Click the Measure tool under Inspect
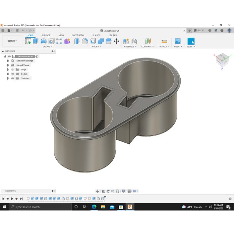Screen dimensions: 234x234 pos(164,41)
